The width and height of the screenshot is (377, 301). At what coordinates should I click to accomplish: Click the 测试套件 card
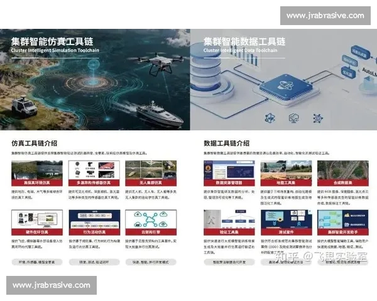[x=286, y=223]
